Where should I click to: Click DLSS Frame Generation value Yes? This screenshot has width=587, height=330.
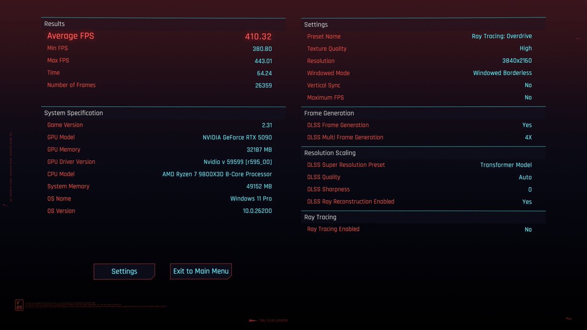click(527, 126)
